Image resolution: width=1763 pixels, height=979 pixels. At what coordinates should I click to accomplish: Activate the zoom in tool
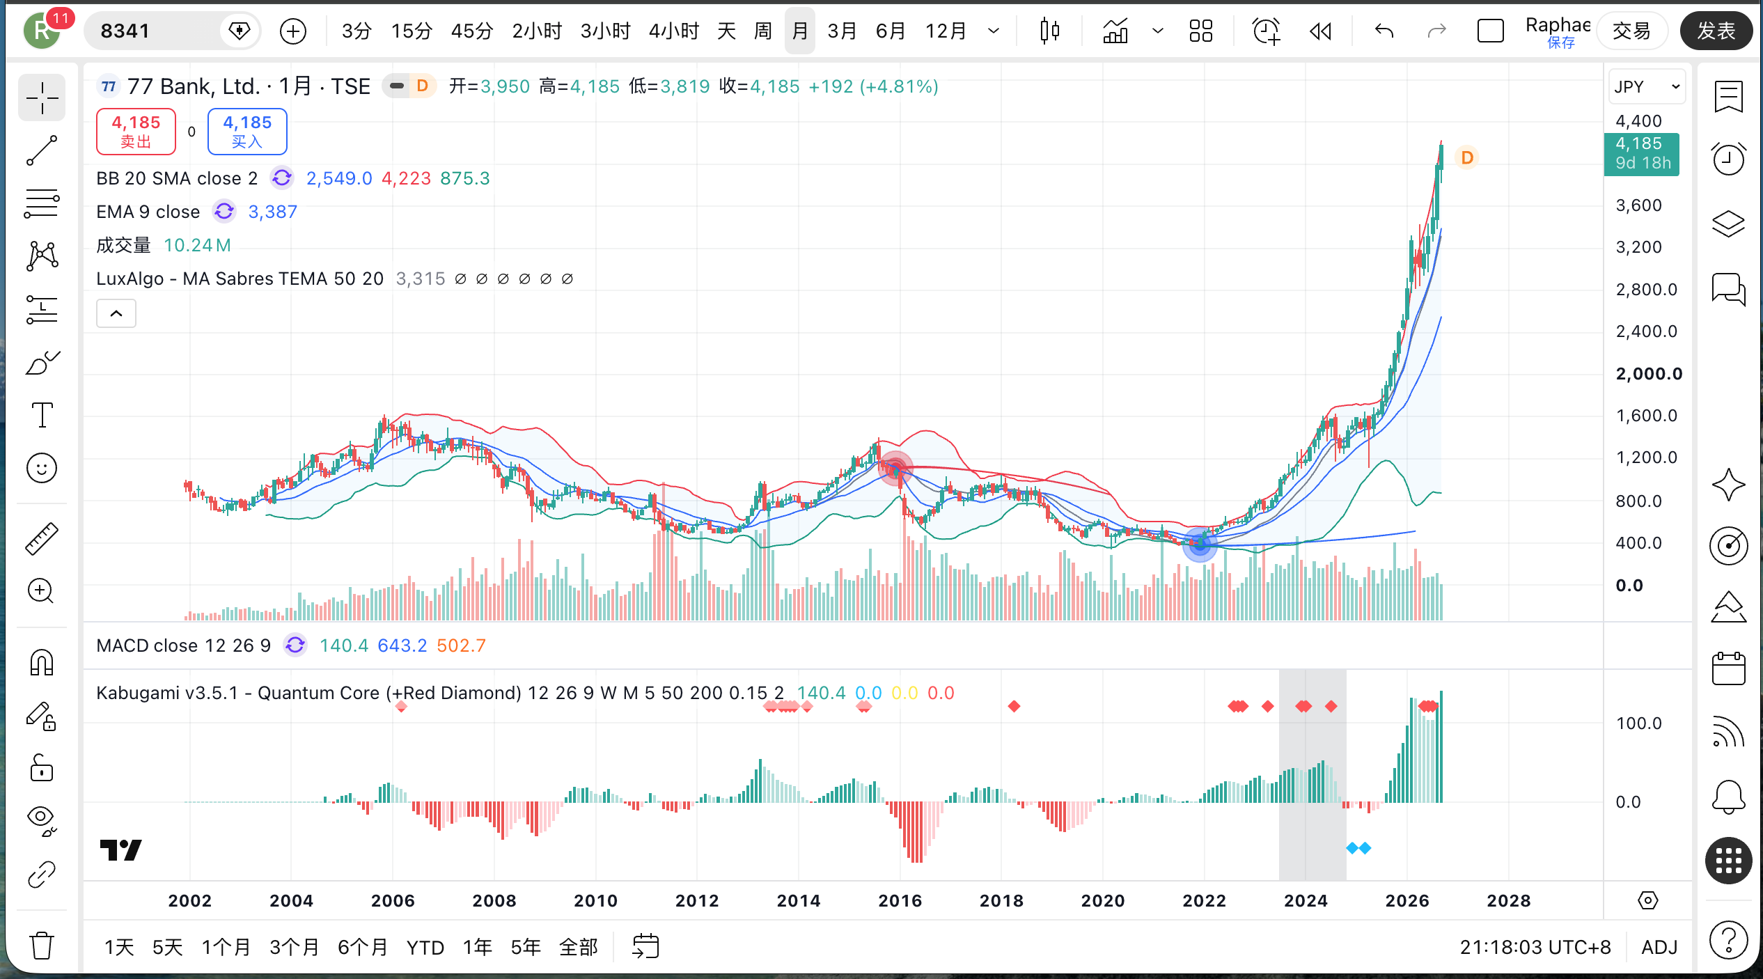coord(42,591)
